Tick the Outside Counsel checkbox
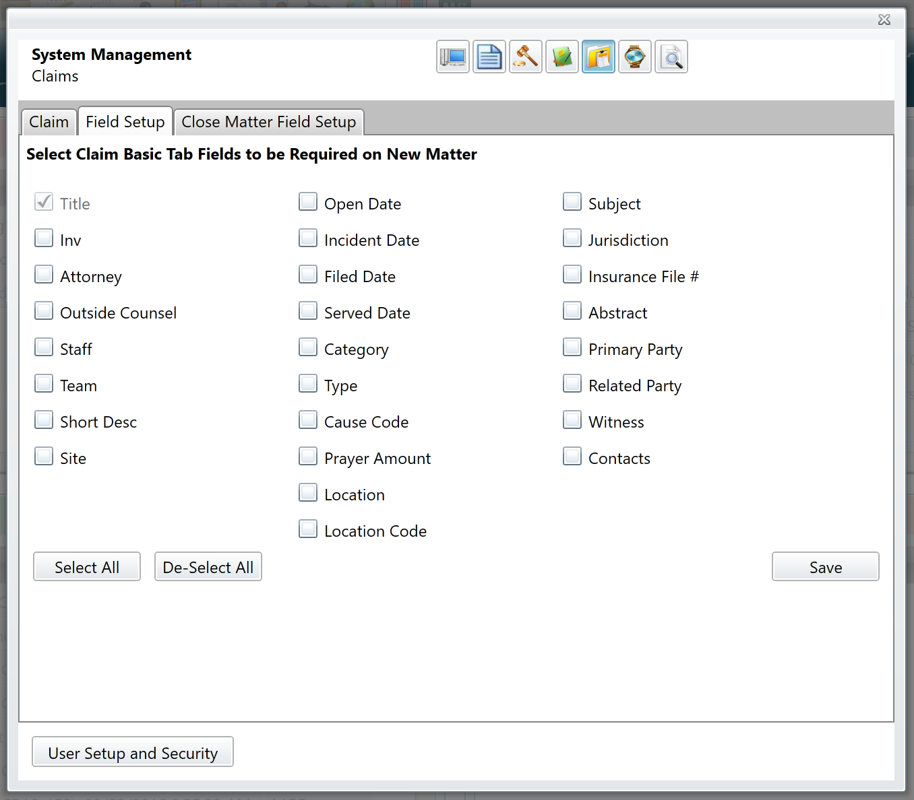 (x=44, y=311)
